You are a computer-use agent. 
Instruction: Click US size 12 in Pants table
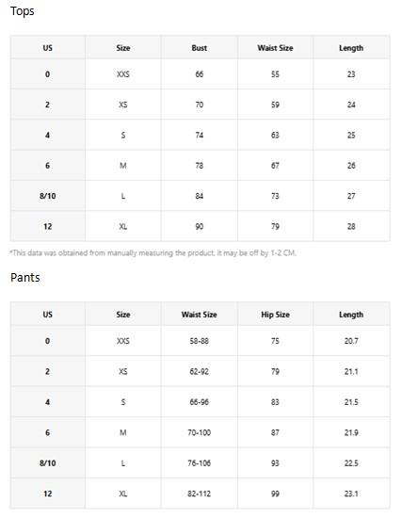pyautogui.click(x=48, y=494)
